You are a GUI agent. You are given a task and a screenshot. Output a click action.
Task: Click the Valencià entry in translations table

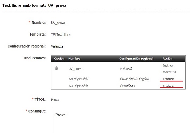click(x=126, y=69)
